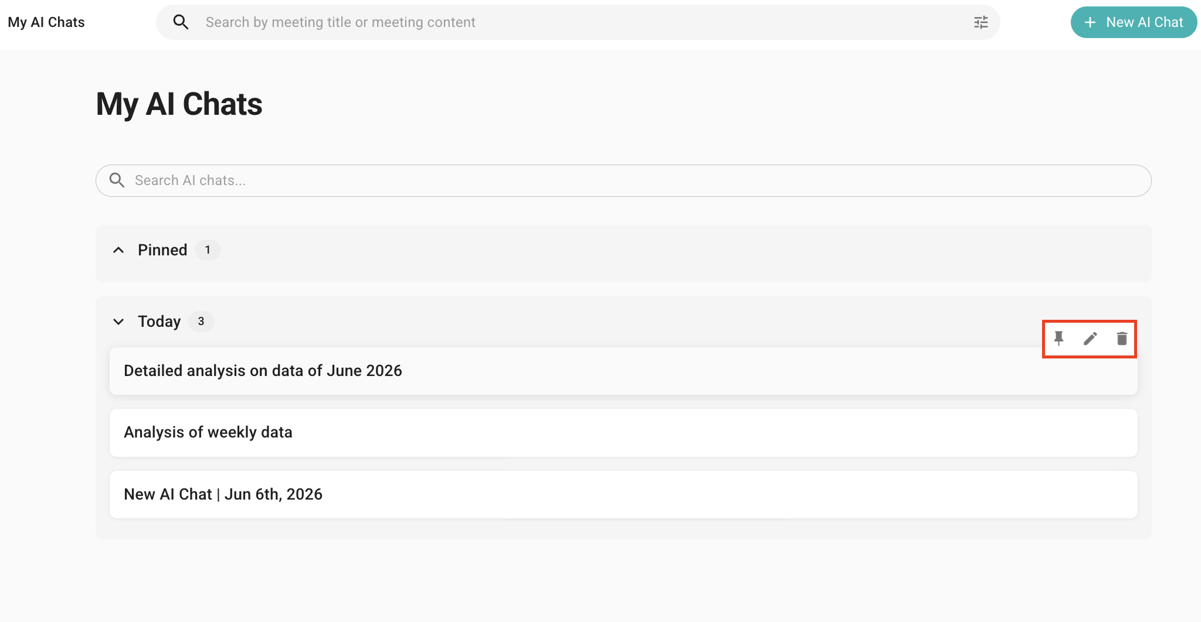Click the magnifier icon in Search AI chats

tap(117, 180)
